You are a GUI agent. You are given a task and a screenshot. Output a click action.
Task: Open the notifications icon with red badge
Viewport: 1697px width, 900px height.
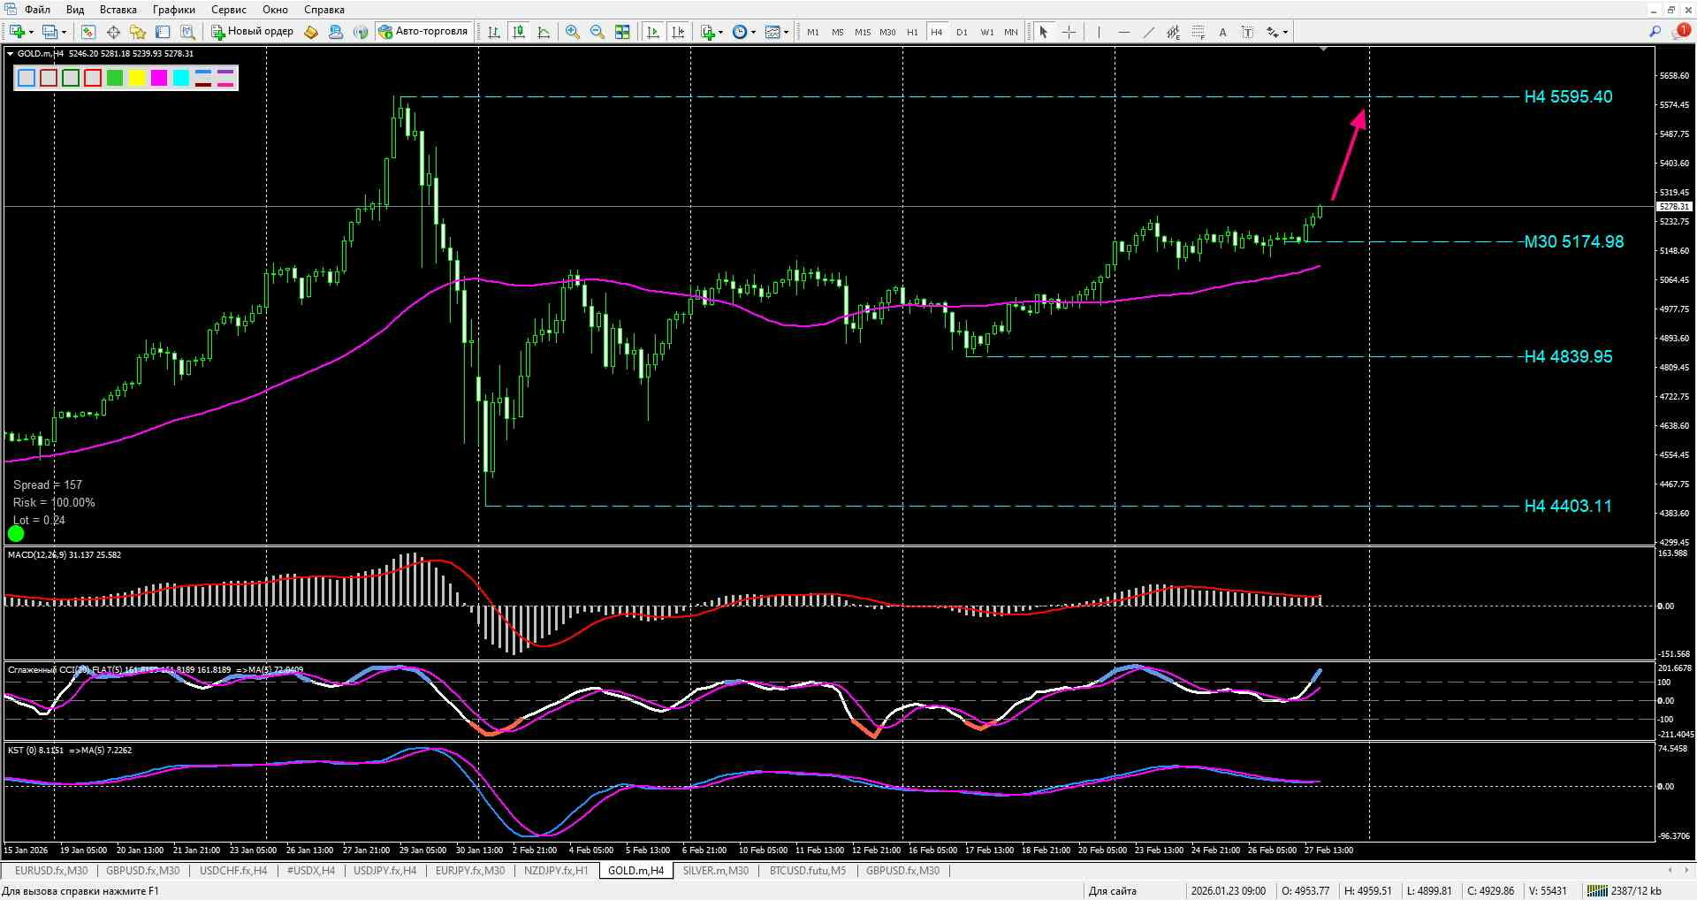click(1681, 31)
